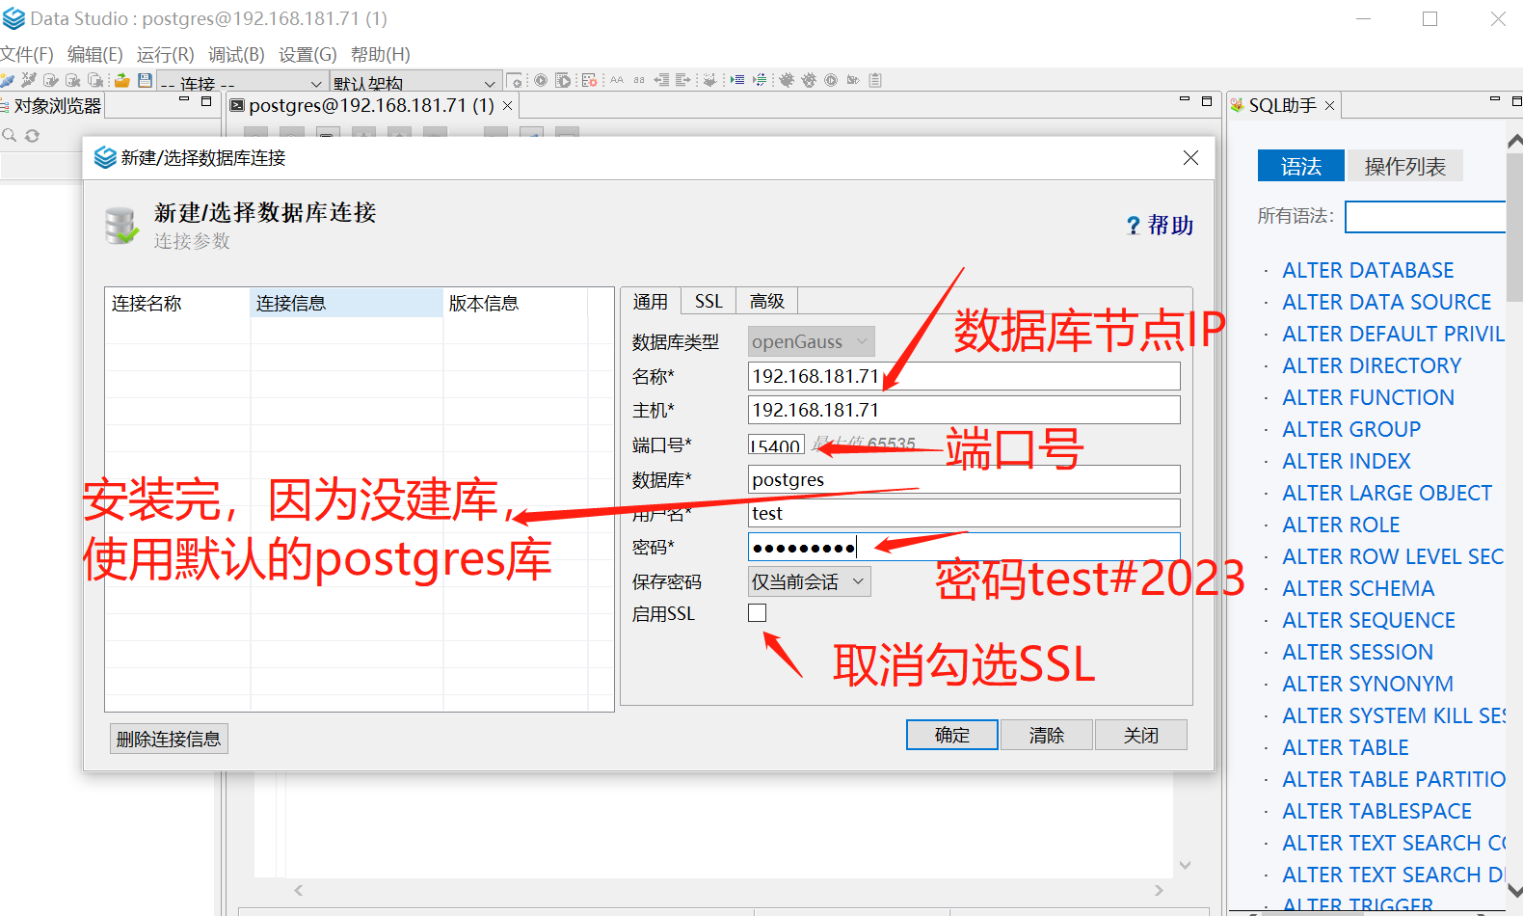Switch to the 通用 tab in dialog
The image size is (1523, 916).
[651, 301]
